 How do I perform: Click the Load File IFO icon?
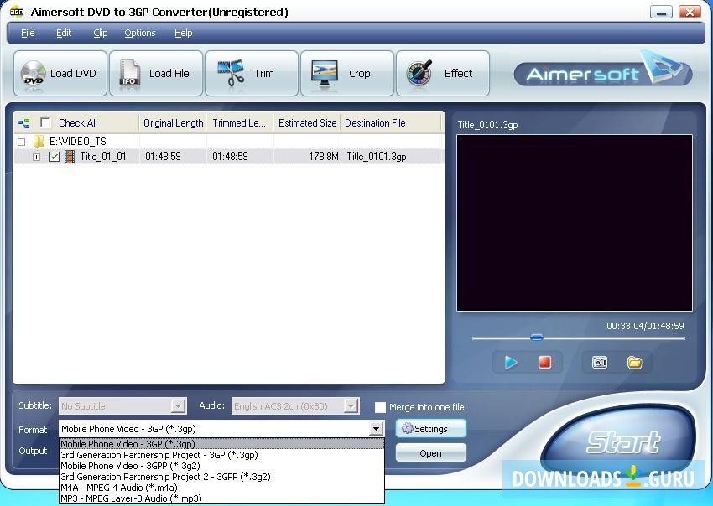[129, 74]
